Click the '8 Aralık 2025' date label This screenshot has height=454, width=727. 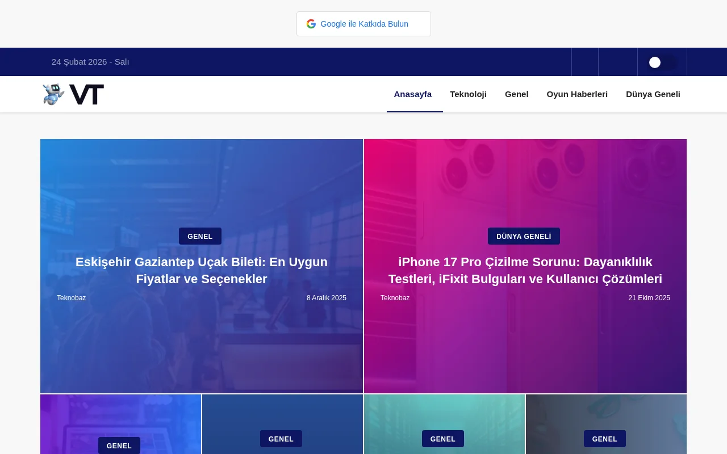[326, 298]
